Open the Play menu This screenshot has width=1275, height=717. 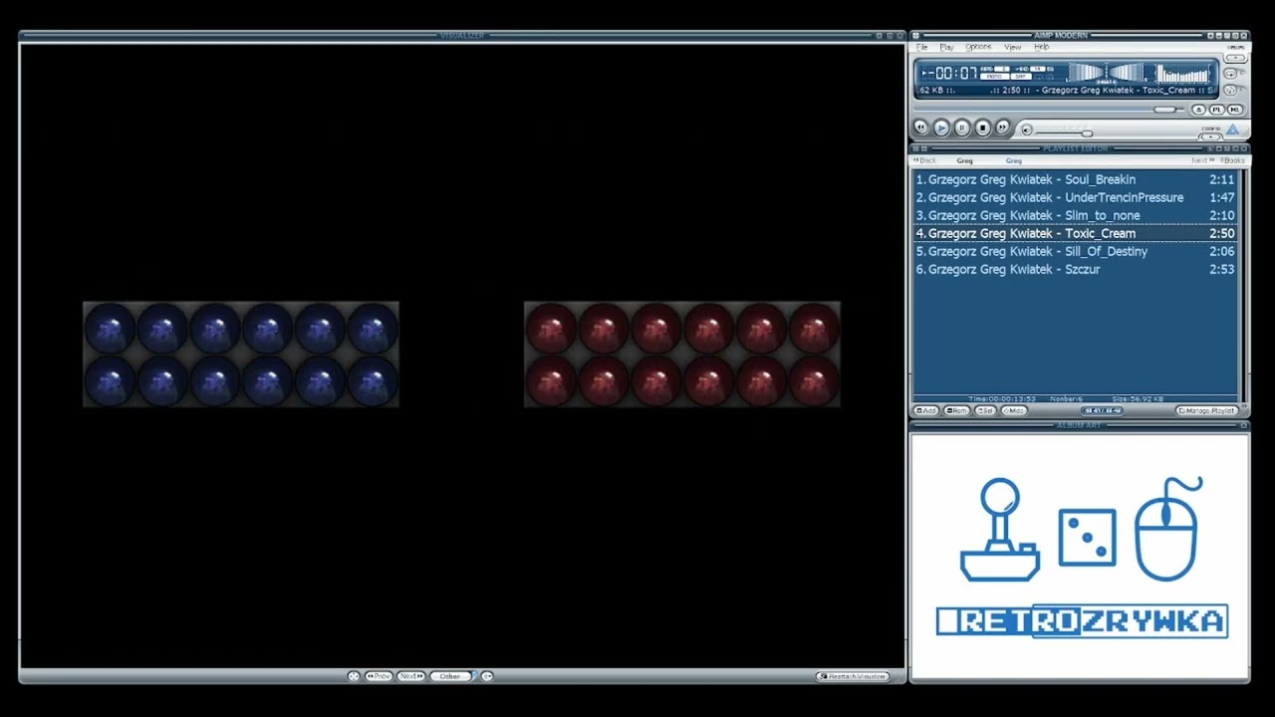[x=946, y=47]
